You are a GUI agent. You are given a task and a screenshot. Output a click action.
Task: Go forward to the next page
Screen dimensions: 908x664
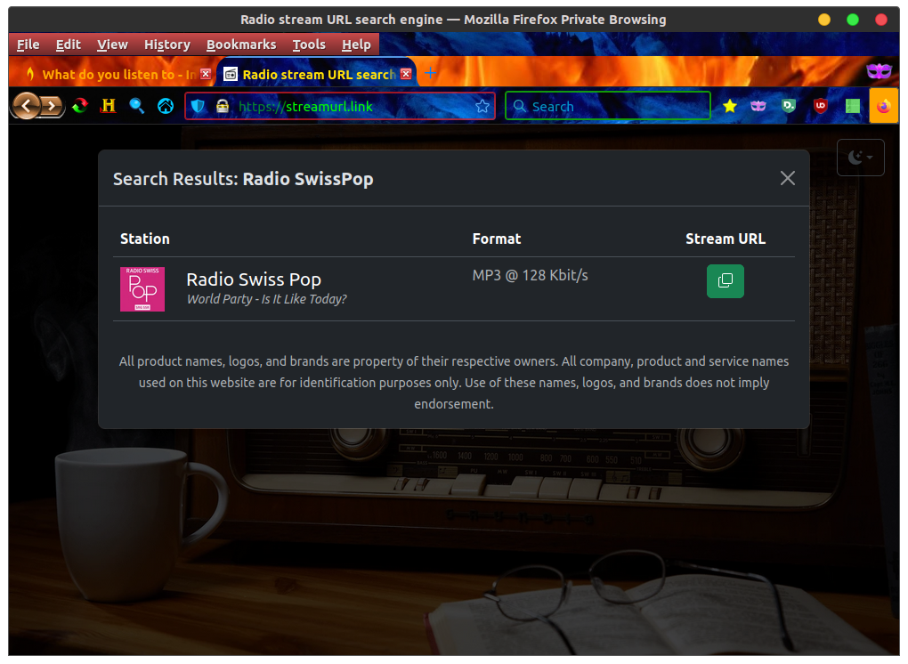pyautogui.click(x=53, y=106)
